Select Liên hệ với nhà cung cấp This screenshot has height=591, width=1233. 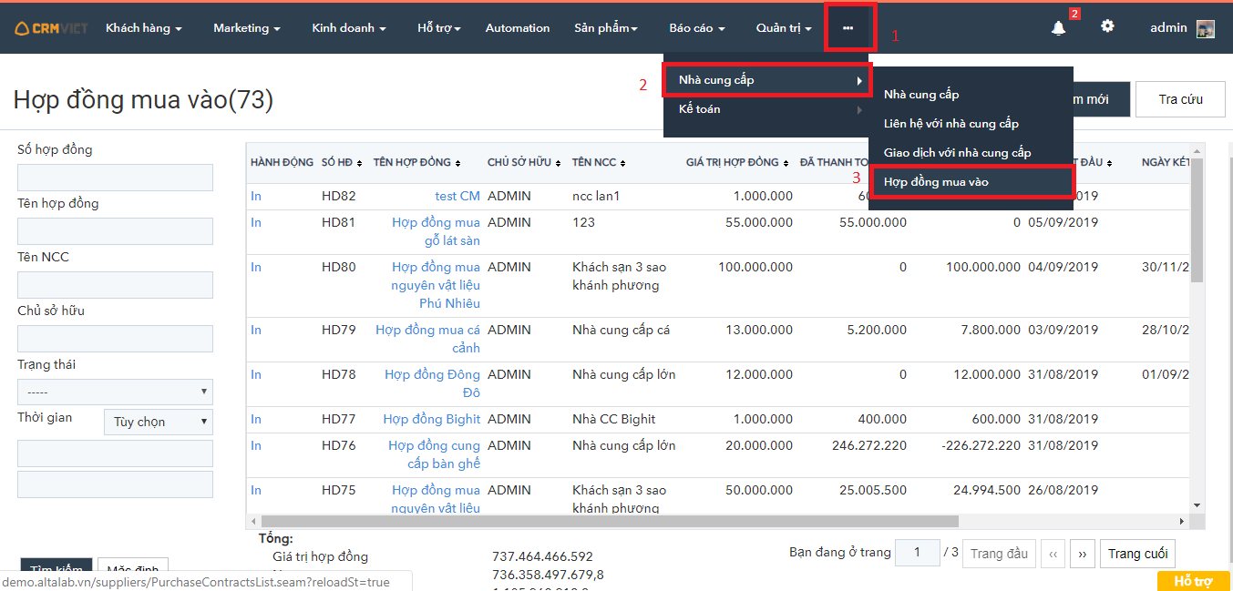[x=971, y=123]
